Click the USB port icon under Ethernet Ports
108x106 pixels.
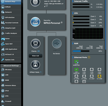[84, 82]
